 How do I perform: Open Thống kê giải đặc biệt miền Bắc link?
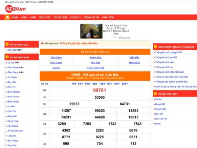click(78, 43)
